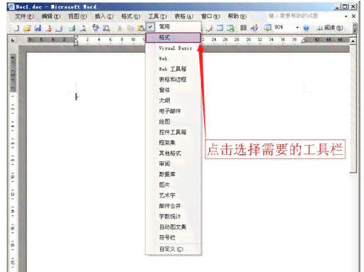This screenshot has height=272, width=364.
Task: Click the vertical scrollbar up arrow
Action: pyautogui.click(x=353, y=41)
